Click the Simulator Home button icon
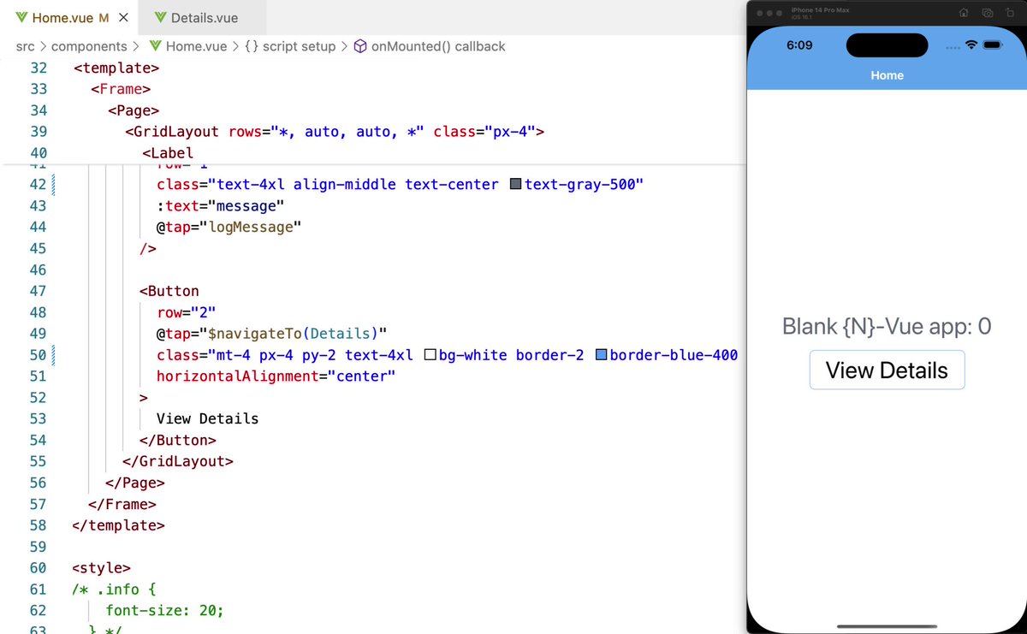 point(964,14)
